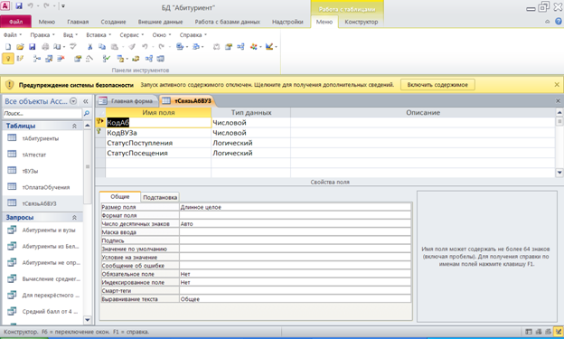Collapse the Запросы group in navigation pane

coord(74,218)
